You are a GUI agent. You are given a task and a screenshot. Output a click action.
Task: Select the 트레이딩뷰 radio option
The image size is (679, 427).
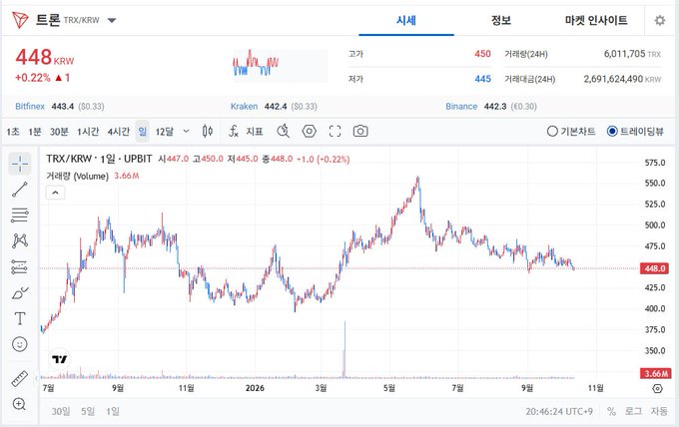(x=635, y=131)
